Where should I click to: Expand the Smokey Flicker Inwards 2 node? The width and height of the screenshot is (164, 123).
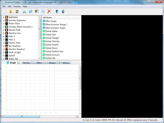pos(4,27)
